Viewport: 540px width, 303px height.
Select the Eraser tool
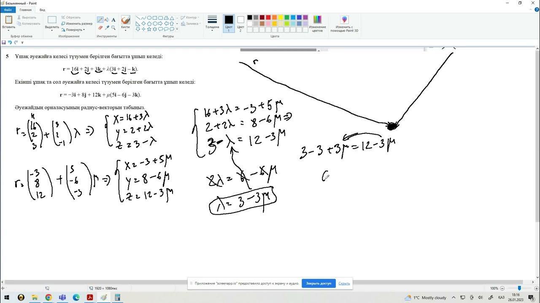coord(100,28)
